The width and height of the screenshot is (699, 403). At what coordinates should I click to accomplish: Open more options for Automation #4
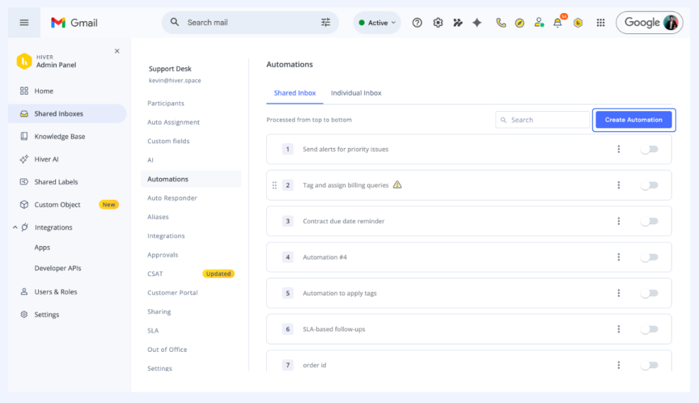point(618,257)
